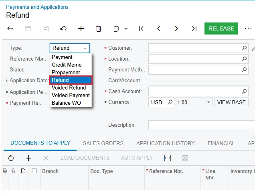Click the grid delete row X icon
Screen dimensions: 255x195
[x=46, y=158]
